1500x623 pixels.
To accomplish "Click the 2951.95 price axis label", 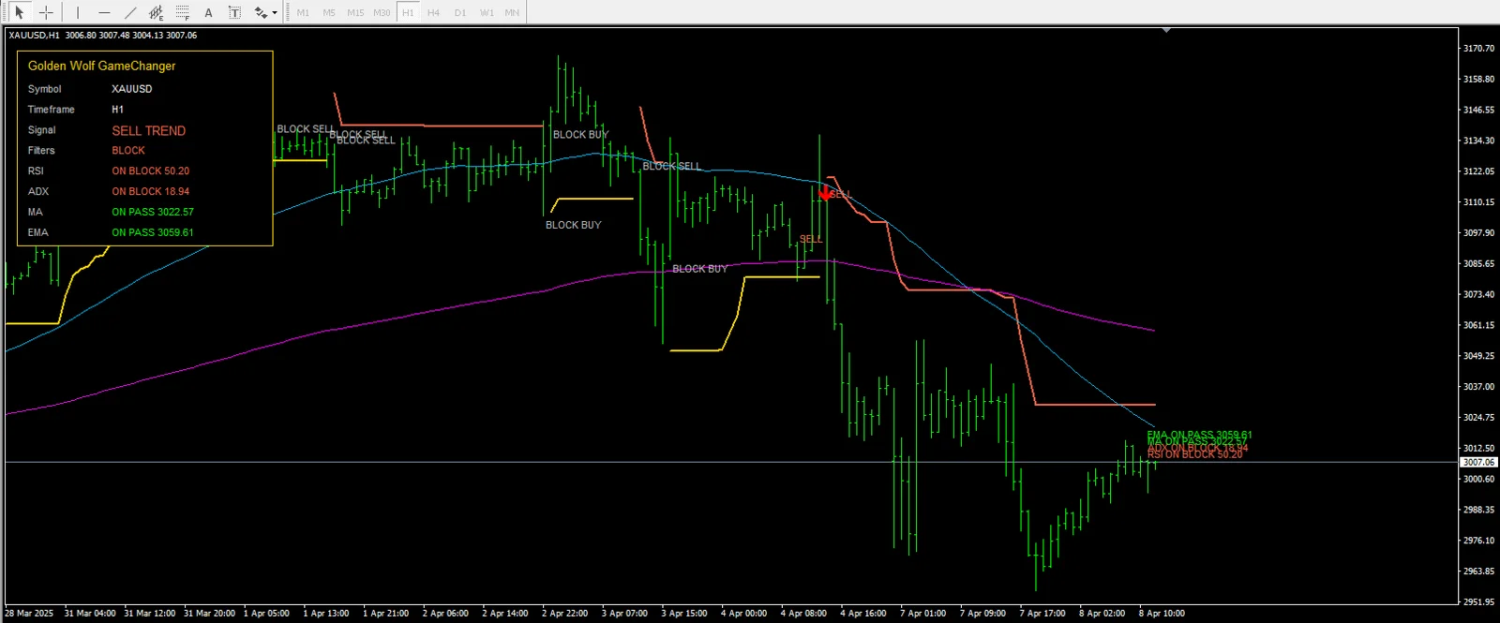I will [x=1478, y=601].
